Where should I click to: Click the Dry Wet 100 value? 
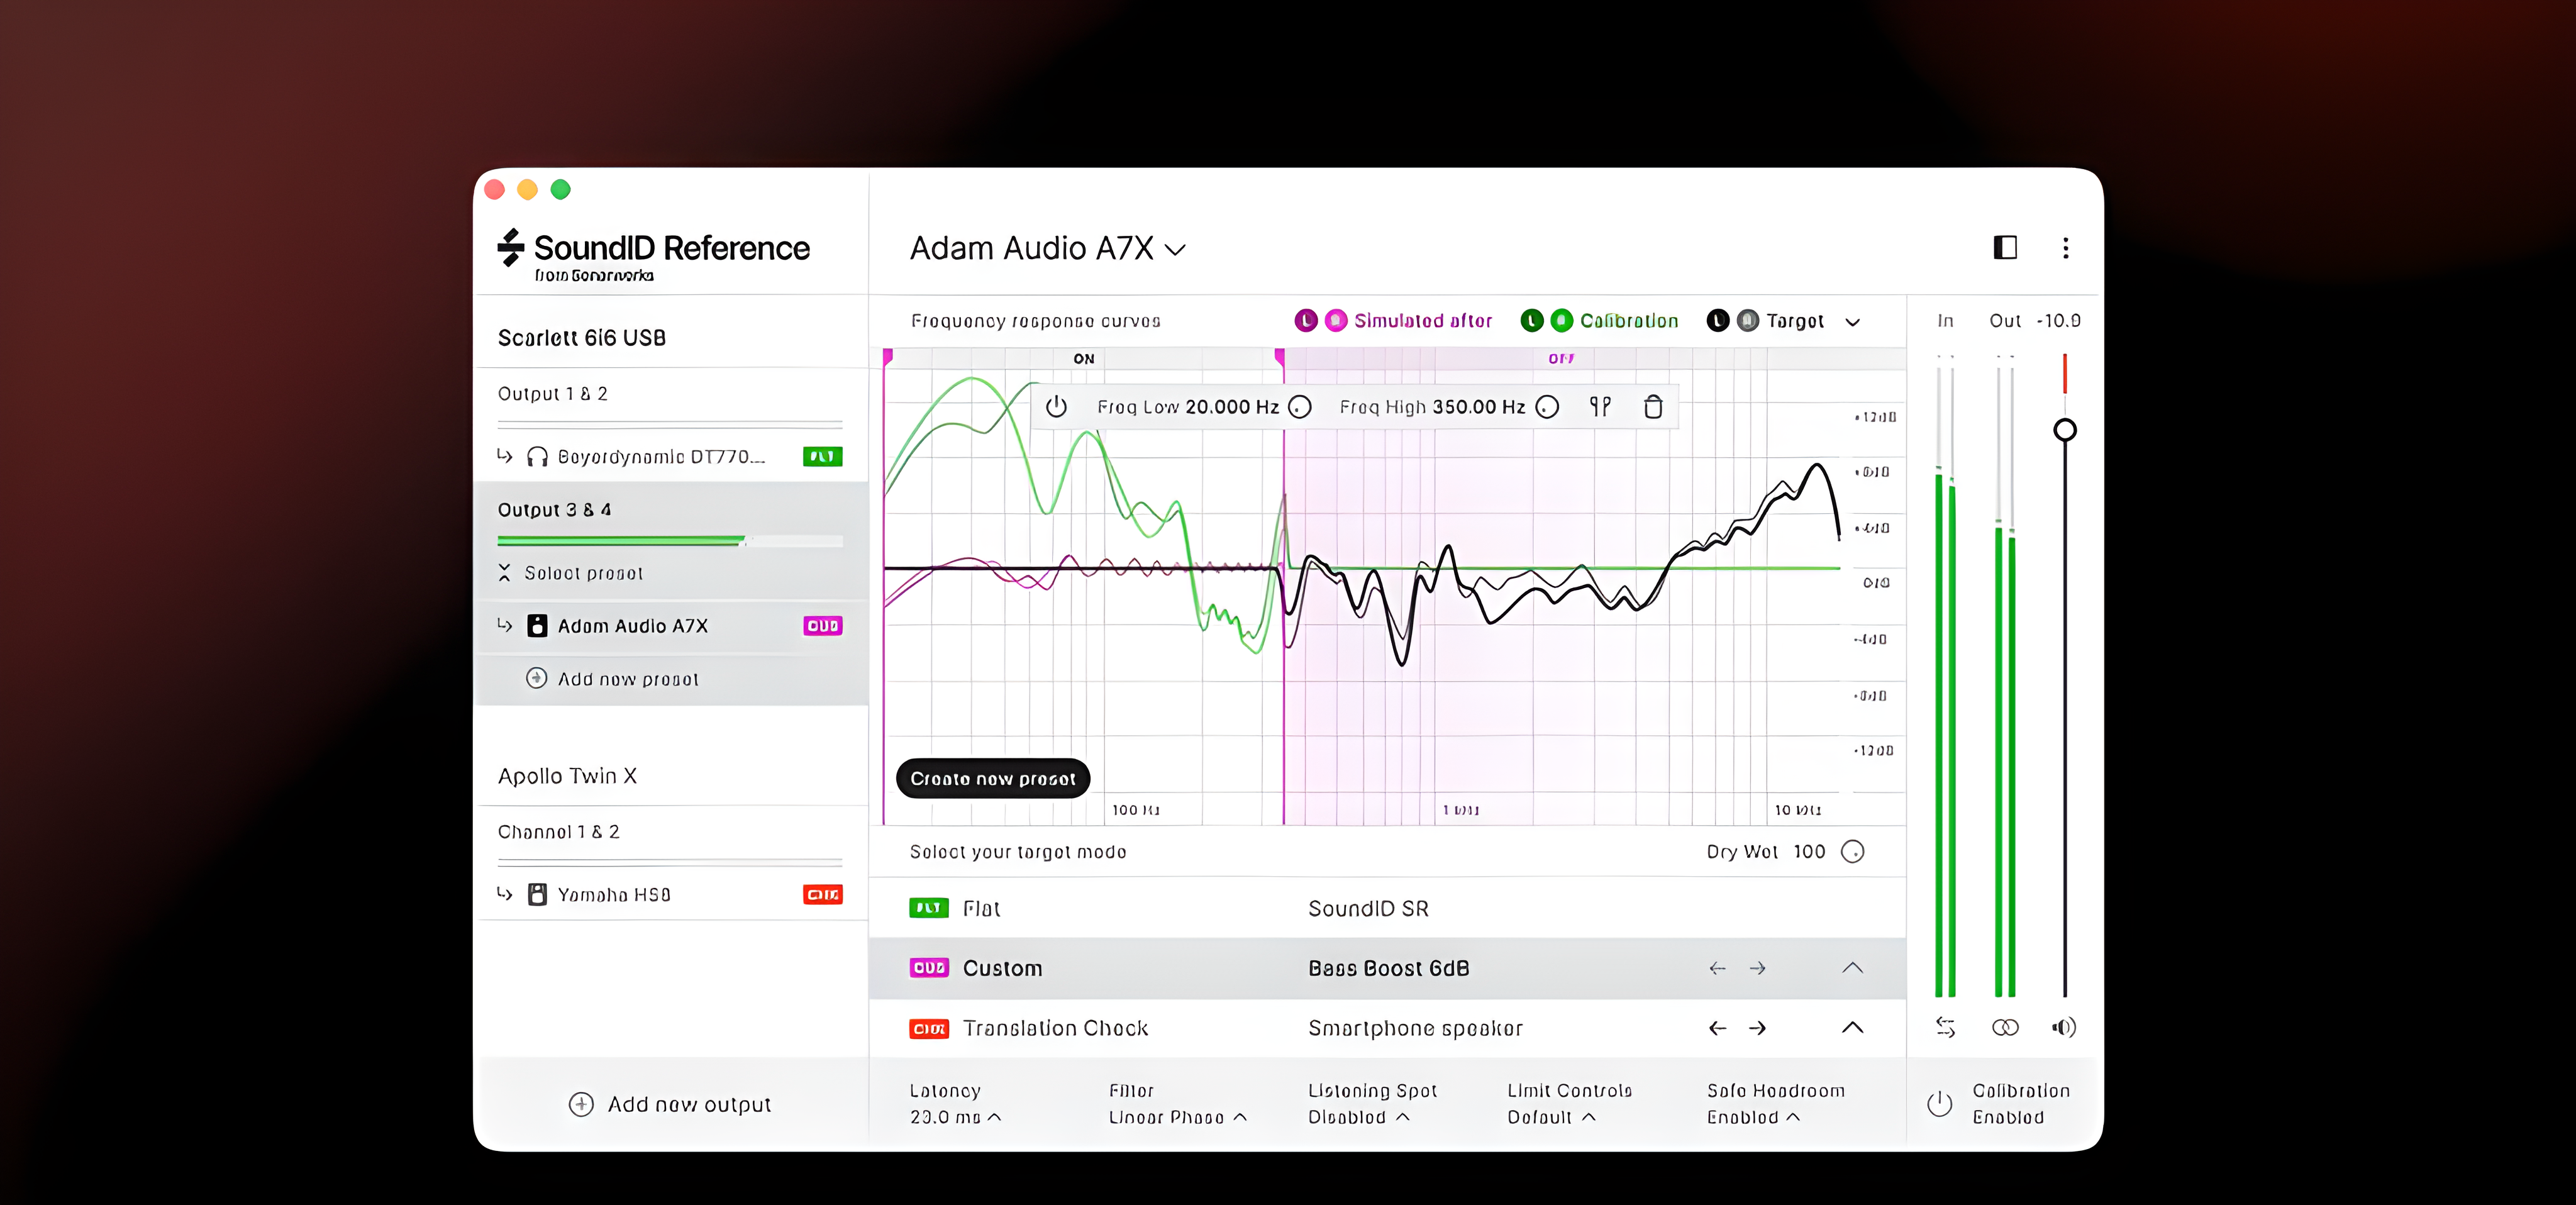tap(1809, 851)
